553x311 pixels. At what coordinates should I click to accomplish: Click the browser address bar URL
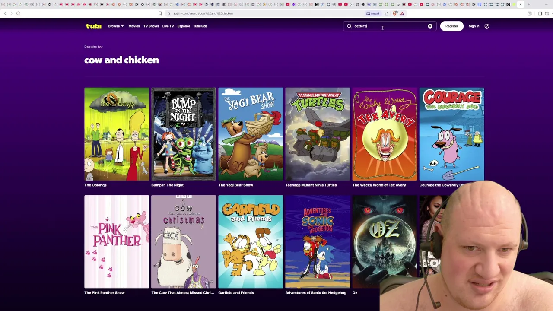click(203, 13)
